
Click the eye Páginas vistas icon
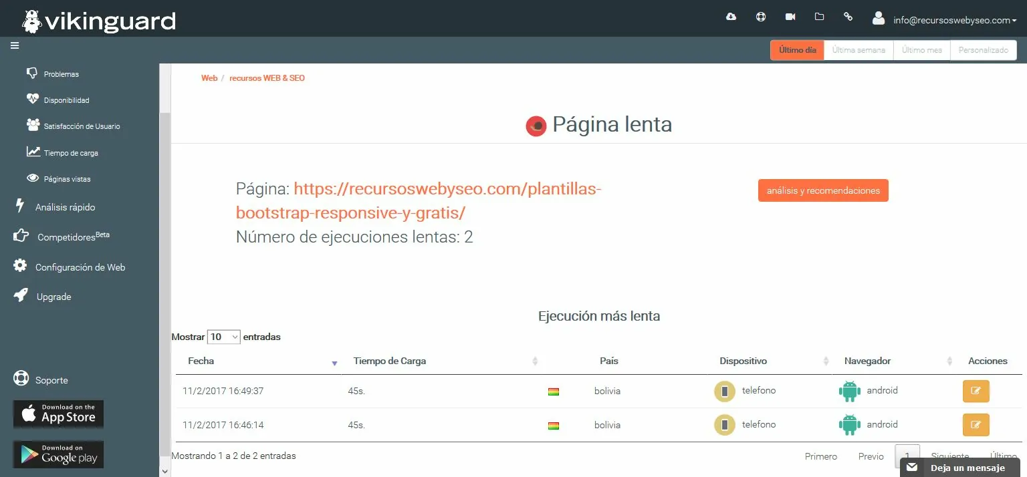click(33, 178)
